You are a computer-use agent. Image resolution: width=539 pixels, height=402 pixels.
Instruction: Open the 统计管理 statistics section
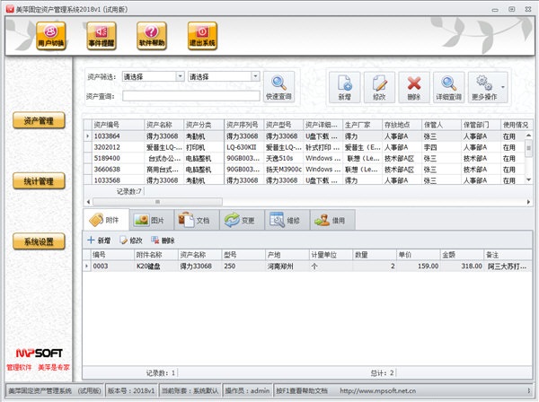click(39, 181)
